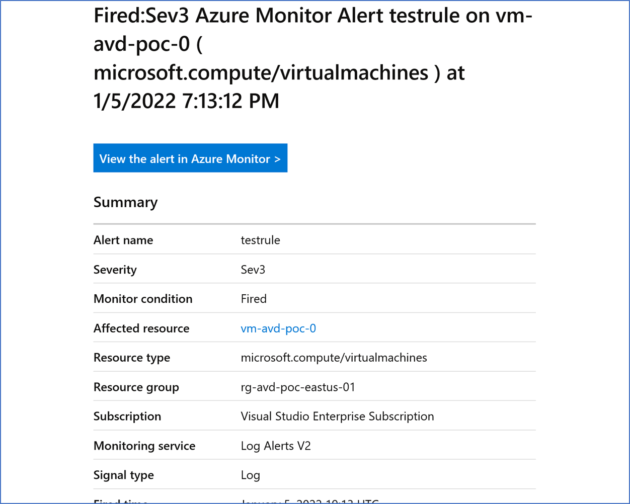
Task: Open the vm-avd-poc-0 affected resource link
Action: 278,328
